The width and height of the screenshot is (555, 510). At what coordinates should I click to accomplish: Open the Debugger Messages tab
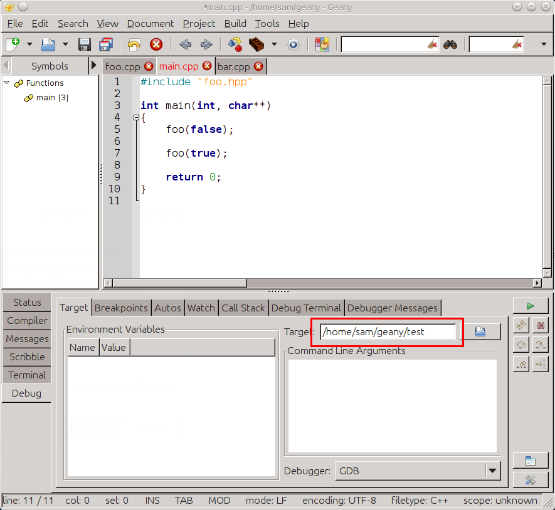pos(393,308)
